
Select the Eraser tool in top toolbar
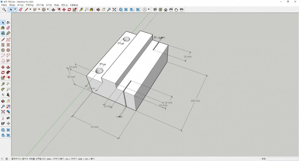click(21, 10)
